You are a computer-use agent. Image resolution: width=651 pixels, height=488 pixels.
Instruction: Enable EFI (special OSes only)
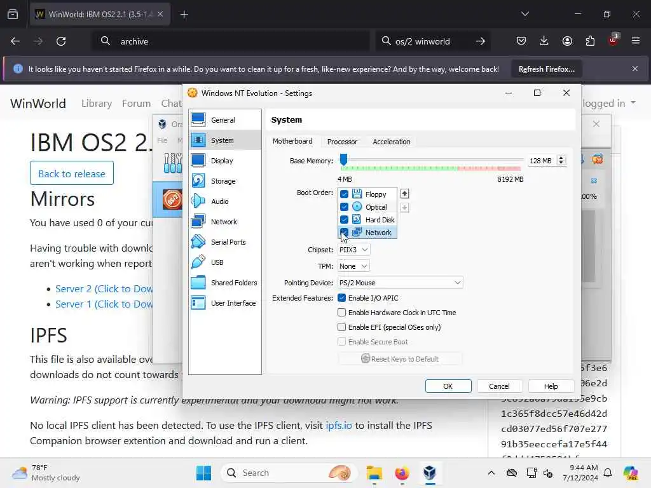341,327
